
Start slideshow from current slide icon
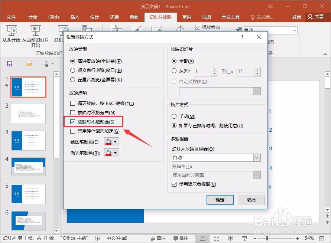[35, 31]
